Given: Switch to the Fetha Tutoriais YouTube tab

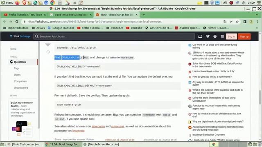Looking at the screenshot, I should coord(25,15).
